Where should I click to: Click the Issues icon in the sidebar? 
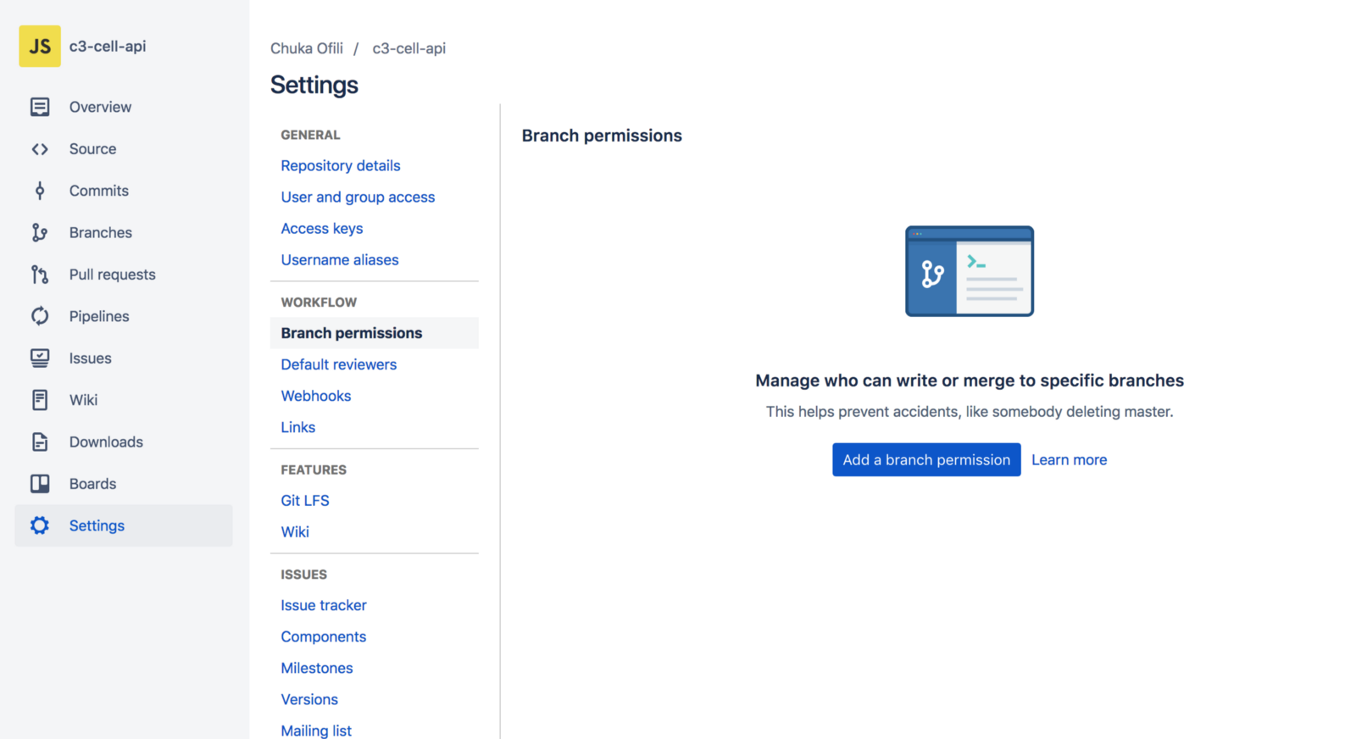coord(40,358)
